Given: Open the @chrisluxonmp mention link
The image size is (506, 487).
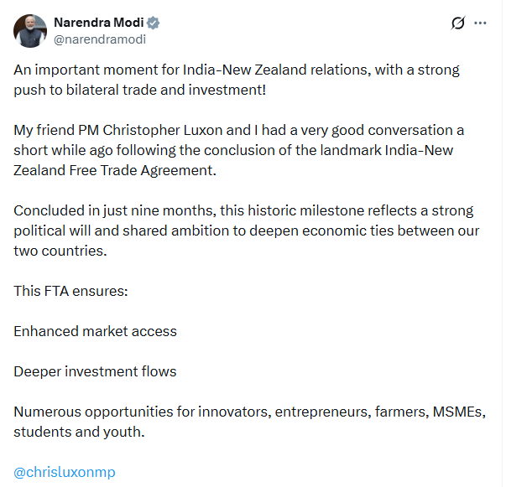Looking at the screenshot, I should tap(65, 472).
